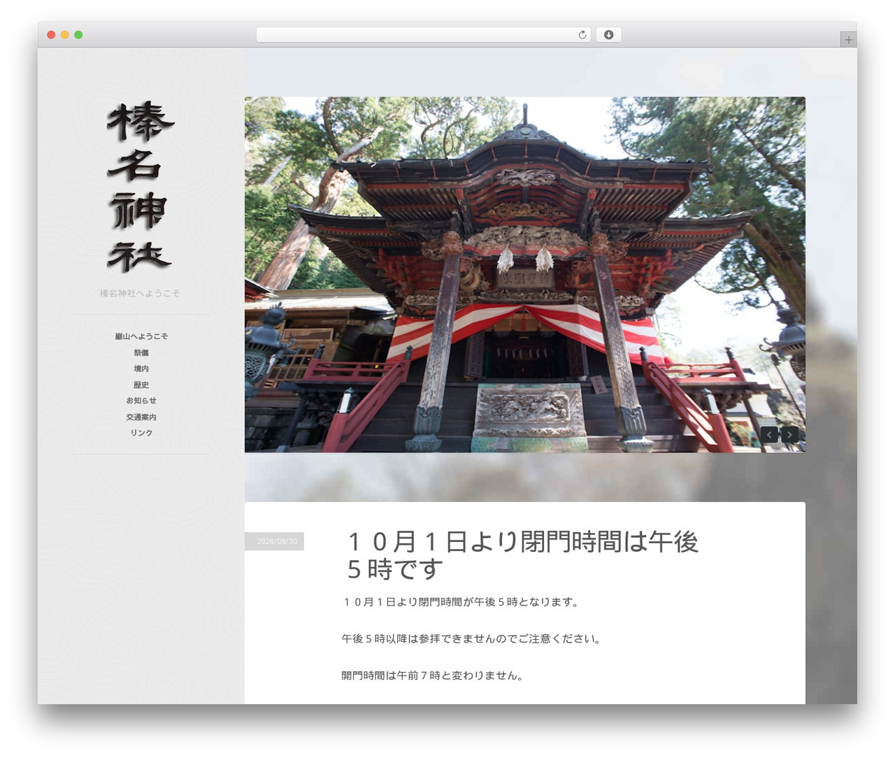
Task: Minimize the window with the yellow button
Action: click(64, 35)
